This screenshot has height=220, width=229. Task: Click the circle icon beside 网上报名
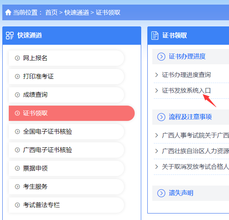18,58
